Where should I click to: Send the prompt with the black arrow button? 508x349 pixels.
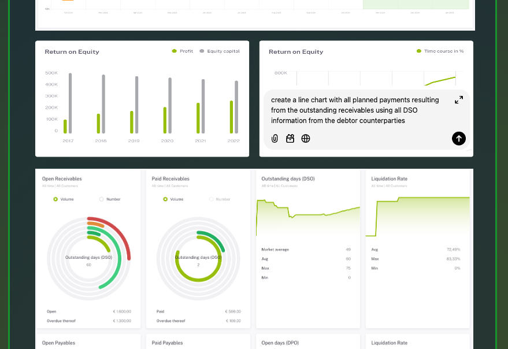458,138
